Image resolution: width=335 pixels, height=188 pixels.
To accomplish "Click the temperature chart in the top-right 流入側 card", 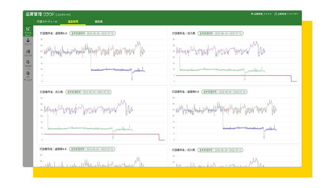I will [x=234, y=60].
